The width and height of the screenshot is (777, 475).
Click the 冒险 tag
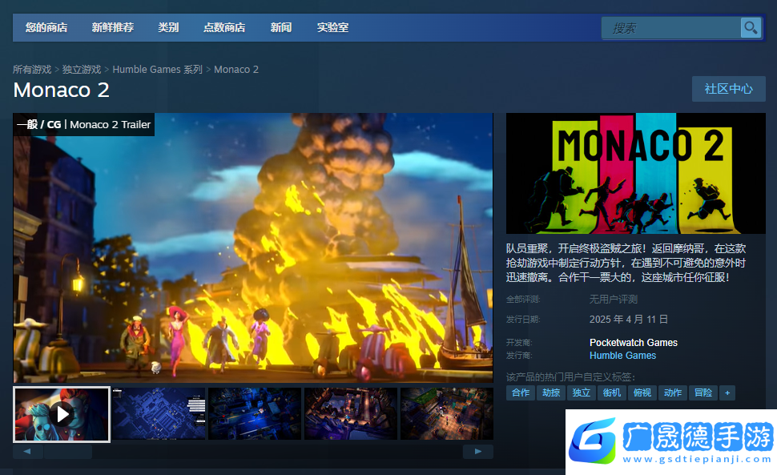703,392
